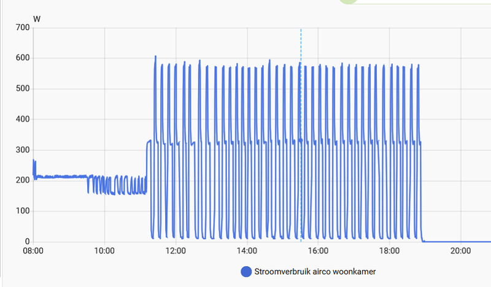The width and height of the screenshot is (491, 287).
Task: Click the 200 tick on the power axis
Action: click(23, 180)
